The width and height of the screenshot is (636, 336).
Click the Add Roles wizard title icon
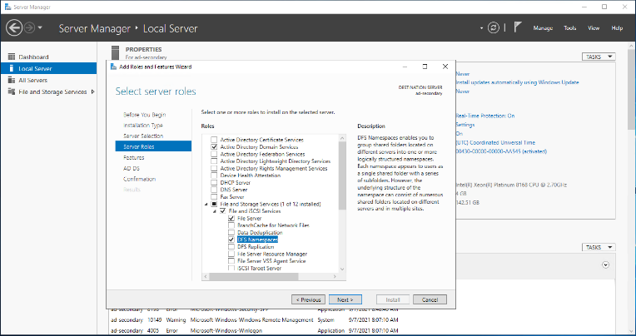point(113,67)
